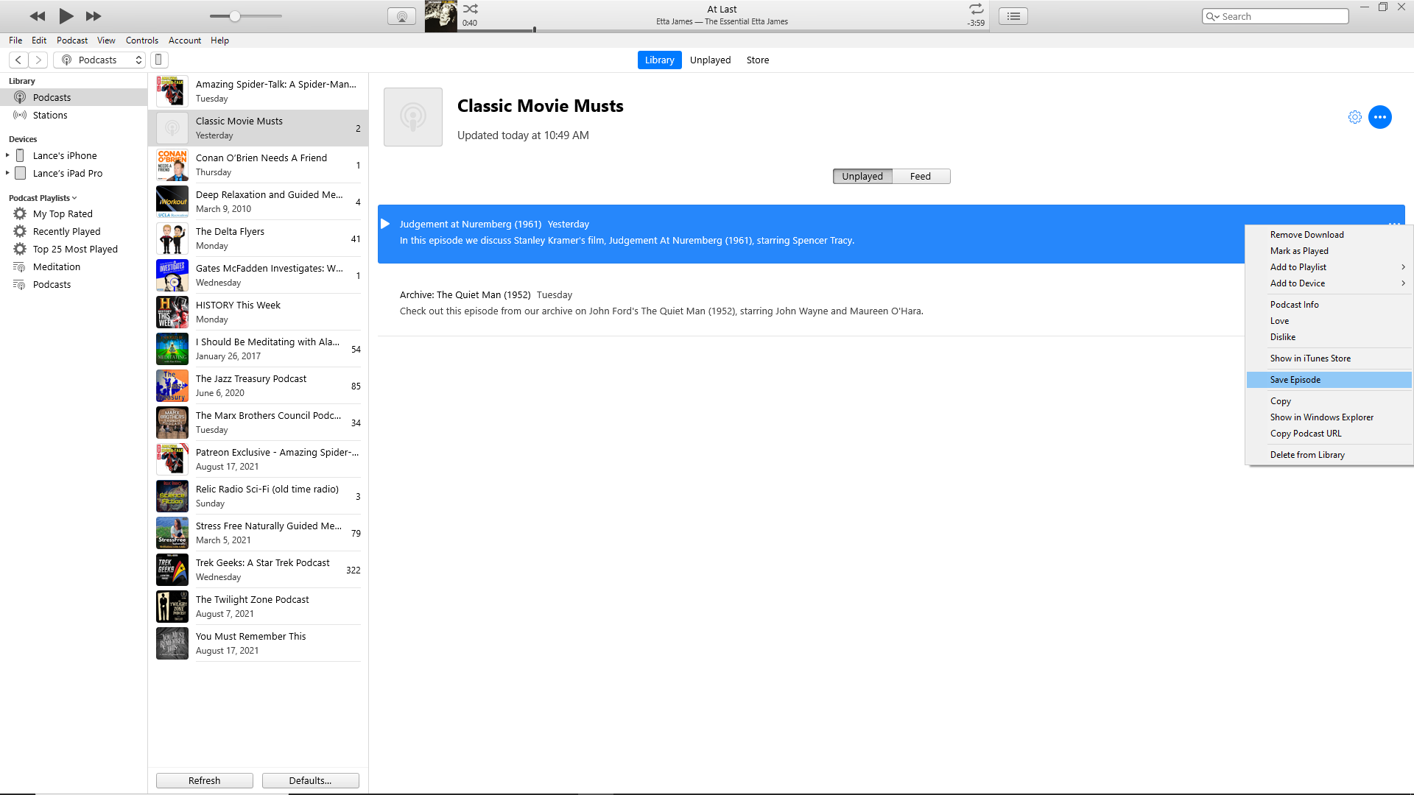The height and width of the screenshot is (795, 1414).
Task: Select Podcasts under Library
Action: pyautogui.click(x=74, y=97)
